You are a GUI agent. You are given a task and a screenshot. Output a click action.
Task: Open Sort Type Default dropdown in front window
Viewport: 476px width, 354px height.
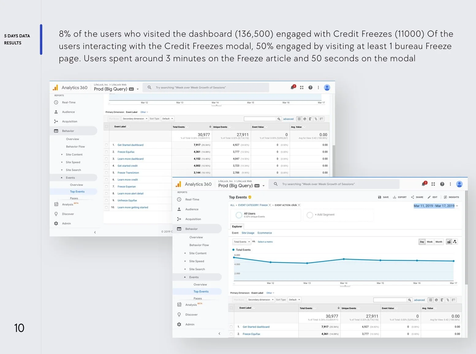point(295,300)
